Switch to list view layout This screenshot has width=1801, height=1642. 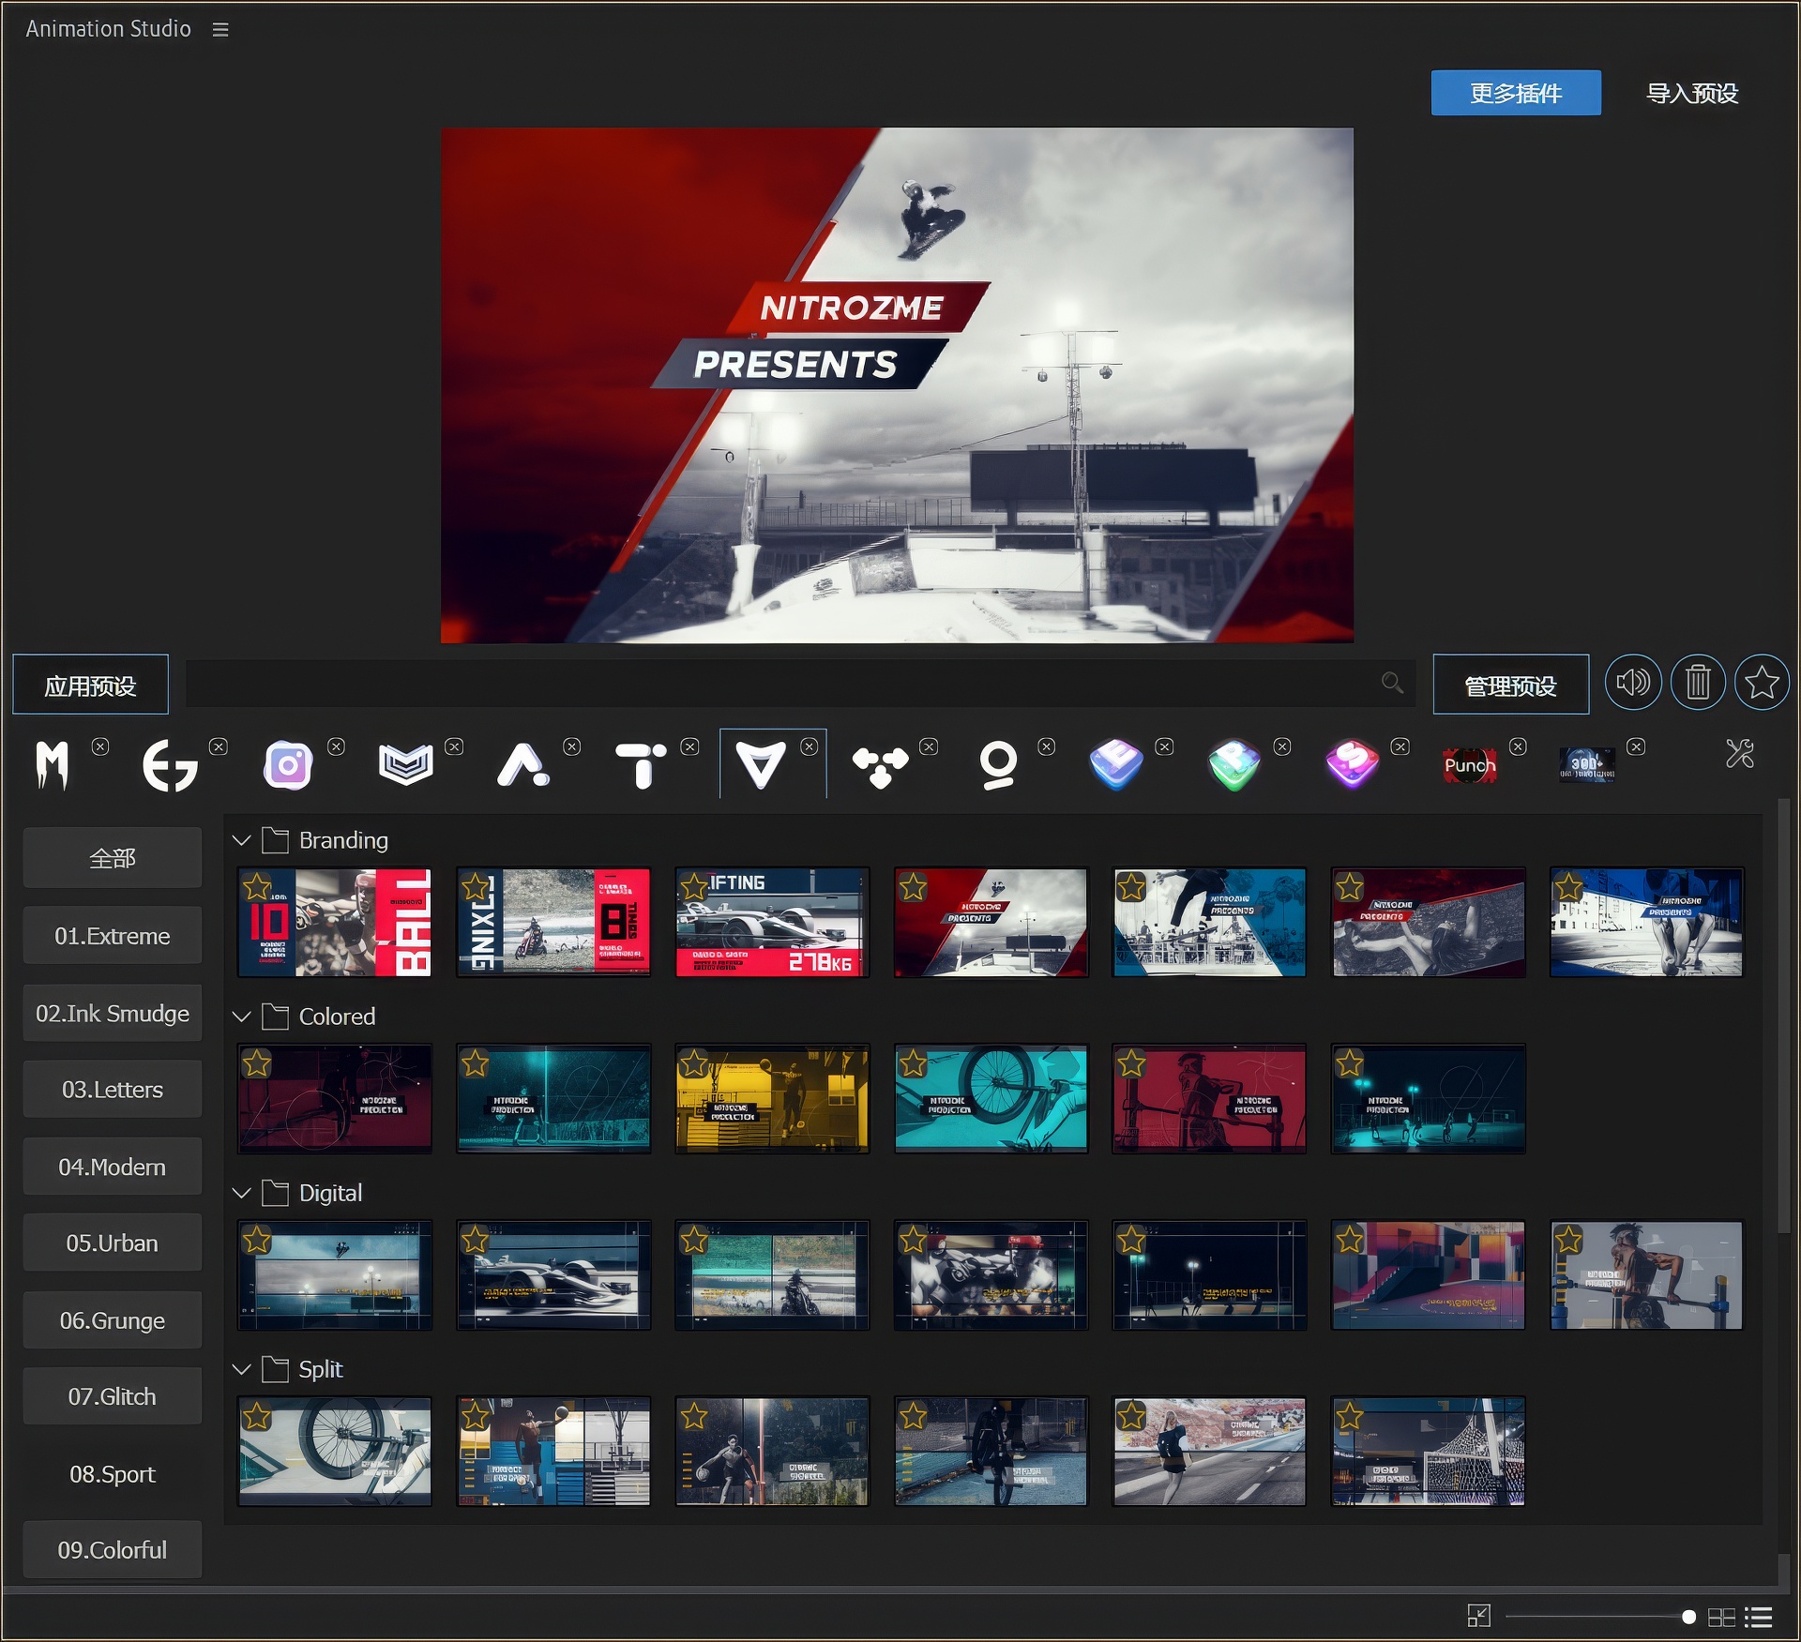click(1759, 1617)
